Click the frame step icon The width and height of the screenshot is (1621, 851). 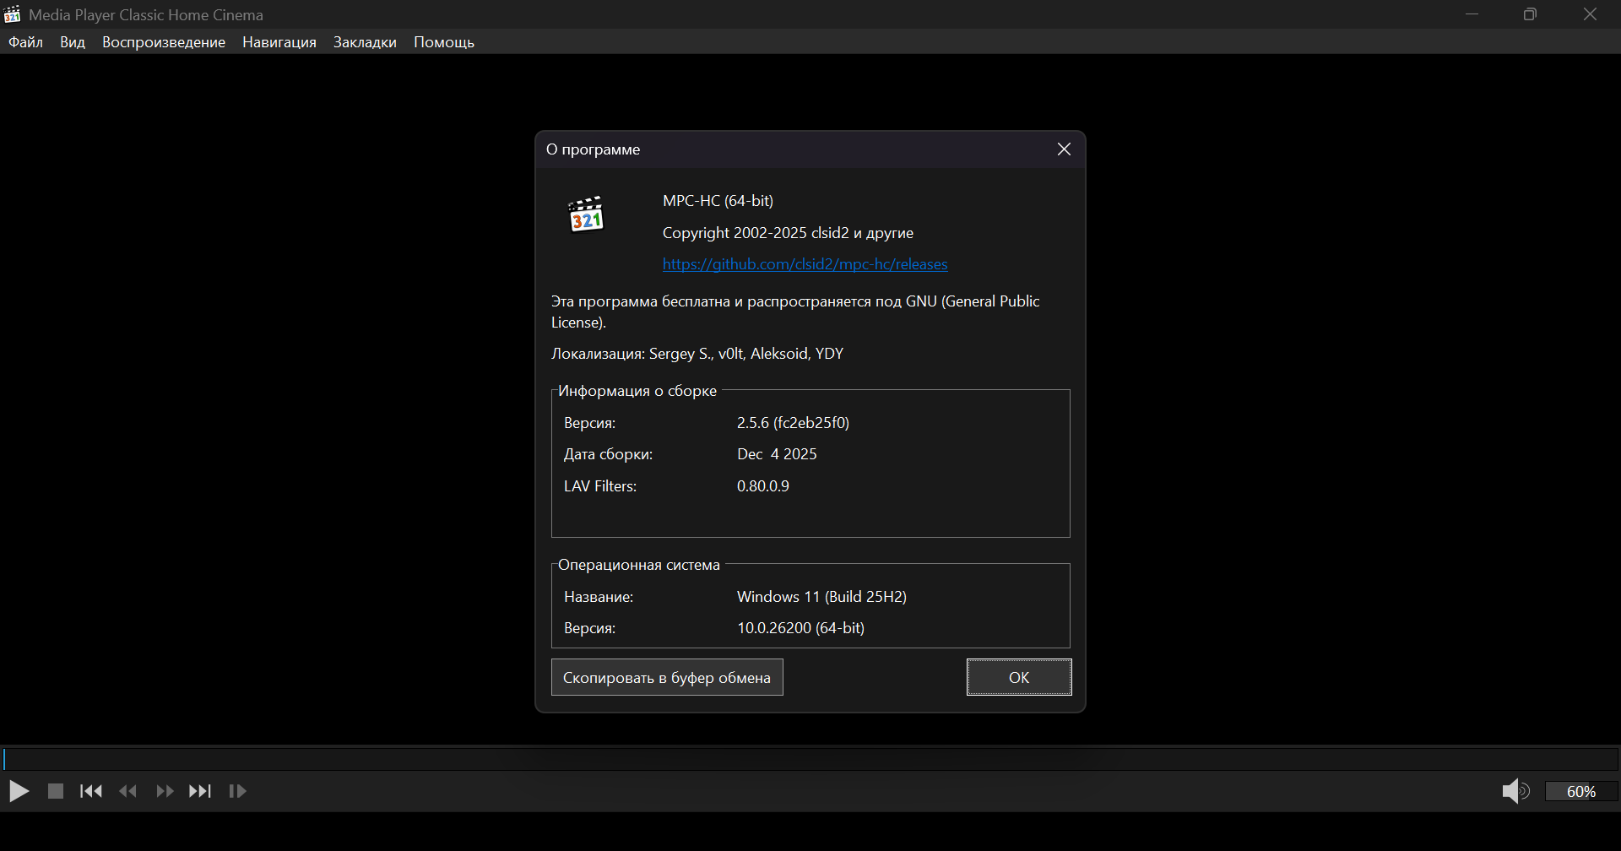click(238, 791)
